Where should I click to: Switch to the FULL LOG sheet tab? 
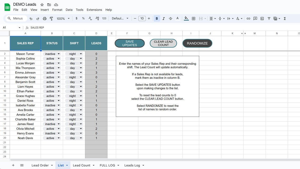coord(107,165)
